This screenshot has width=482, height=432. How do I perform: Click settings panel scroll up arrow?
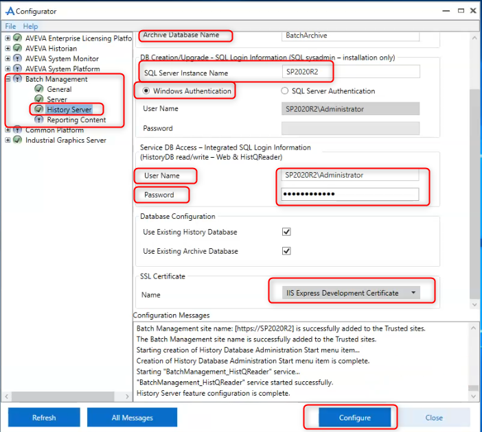click(x=474, y=38)
